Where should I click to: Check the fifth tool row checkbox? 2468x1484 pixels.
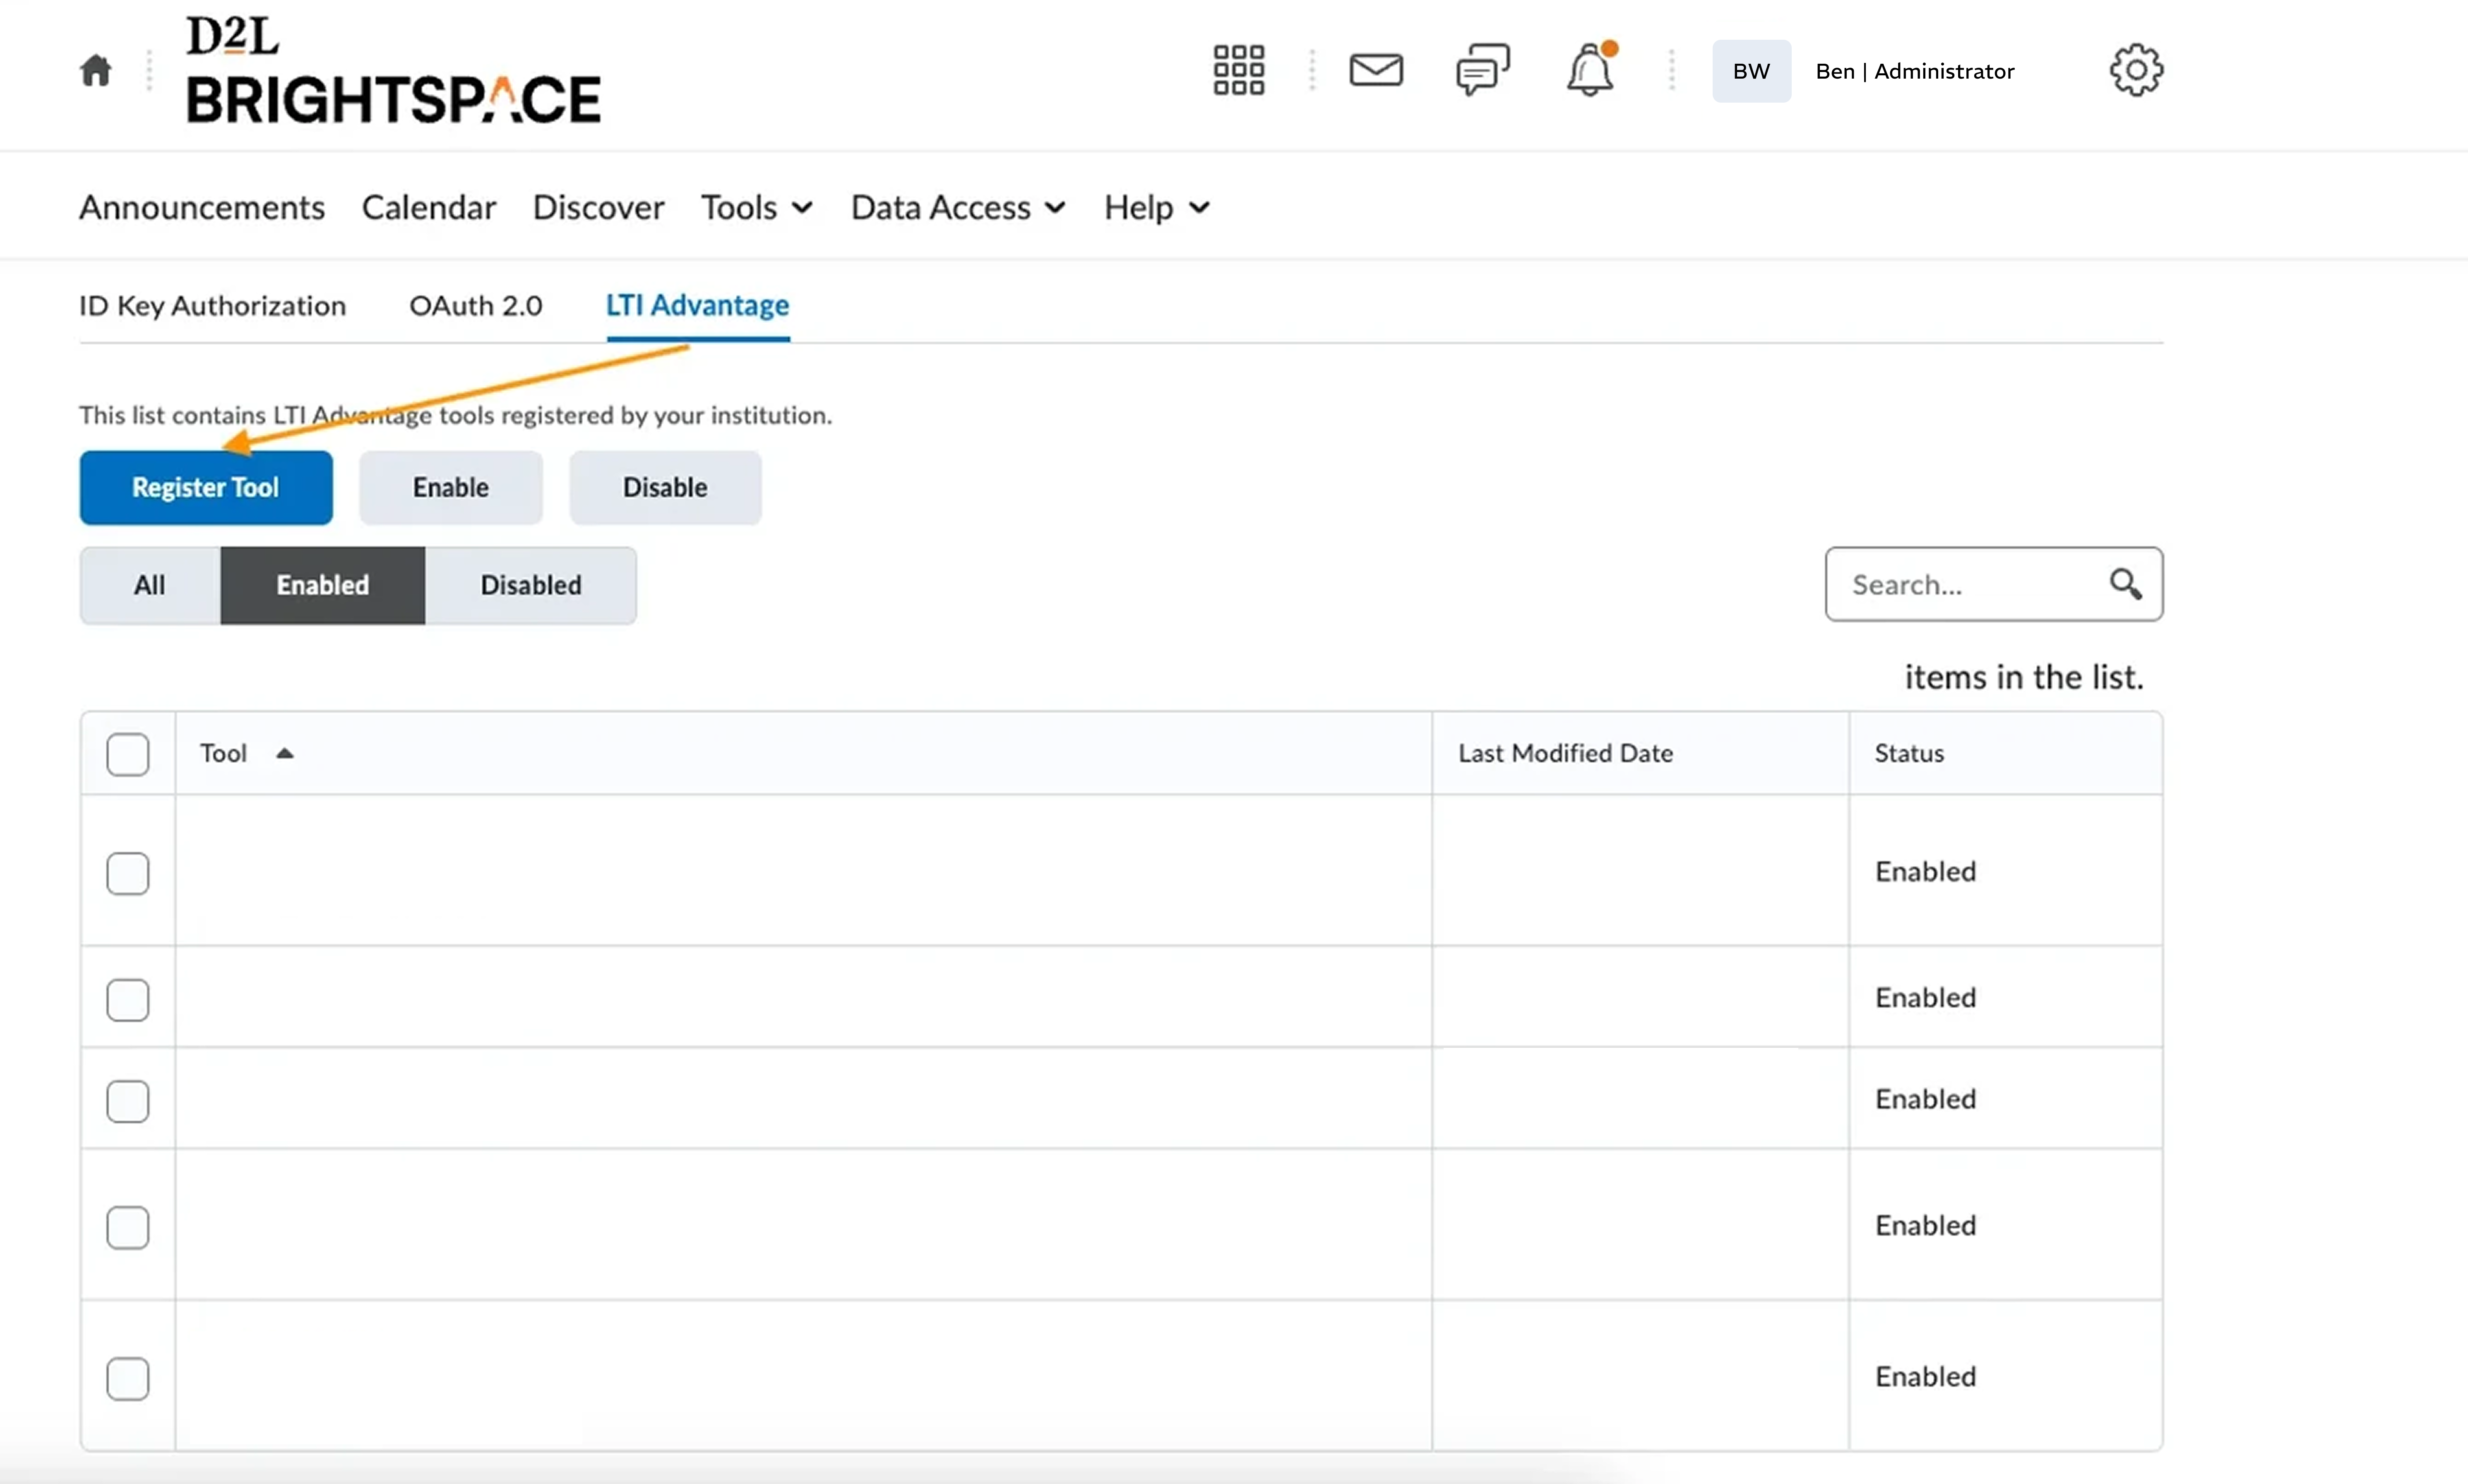coord(128,1378)
